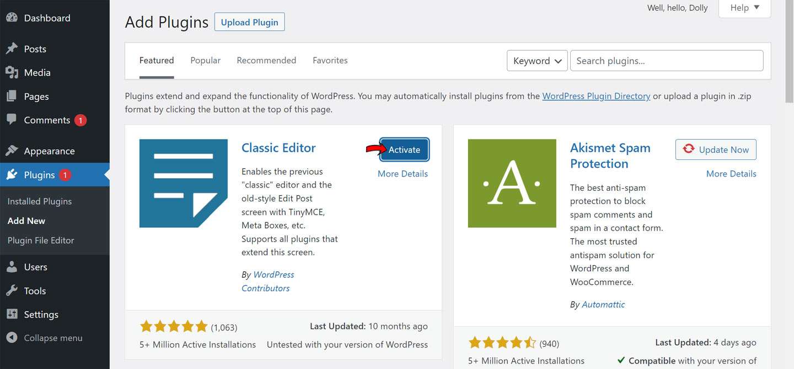This screenshot has height=369, width=794.
Task: Expand the Help dropdown tab
Action: coord(745,8)
